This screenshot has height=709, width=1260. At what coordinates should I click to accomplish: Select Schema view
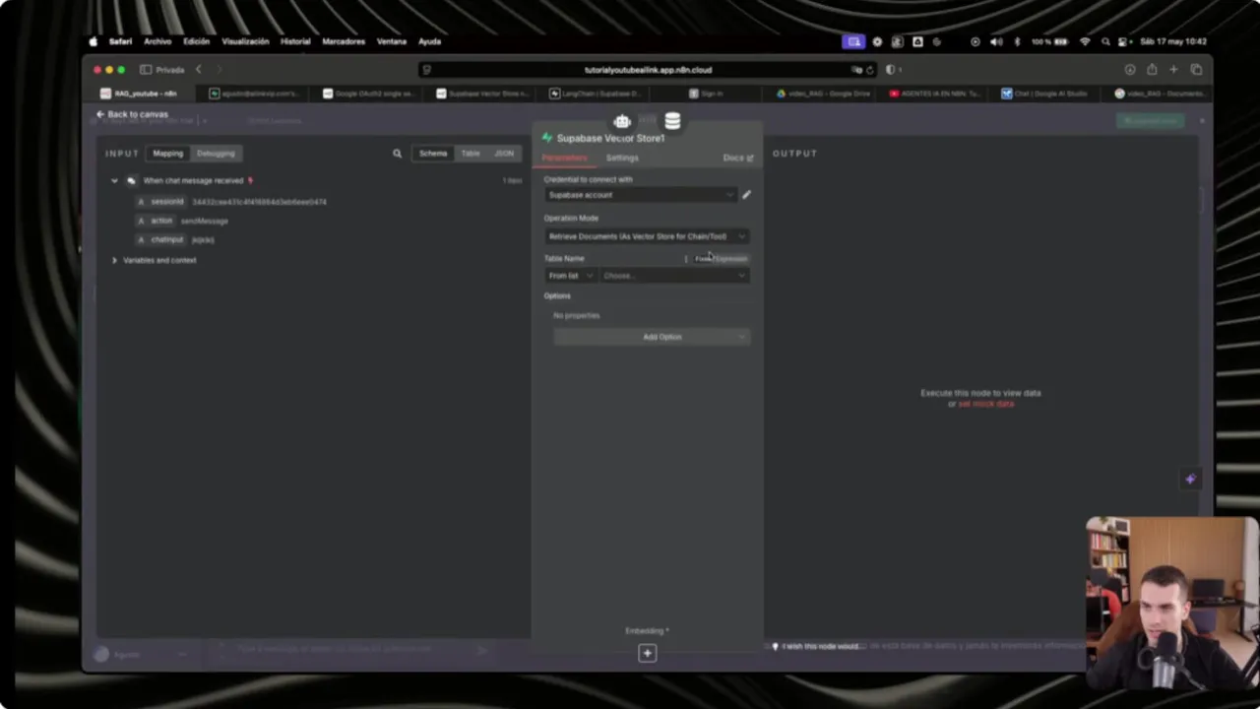coord(433,154)
